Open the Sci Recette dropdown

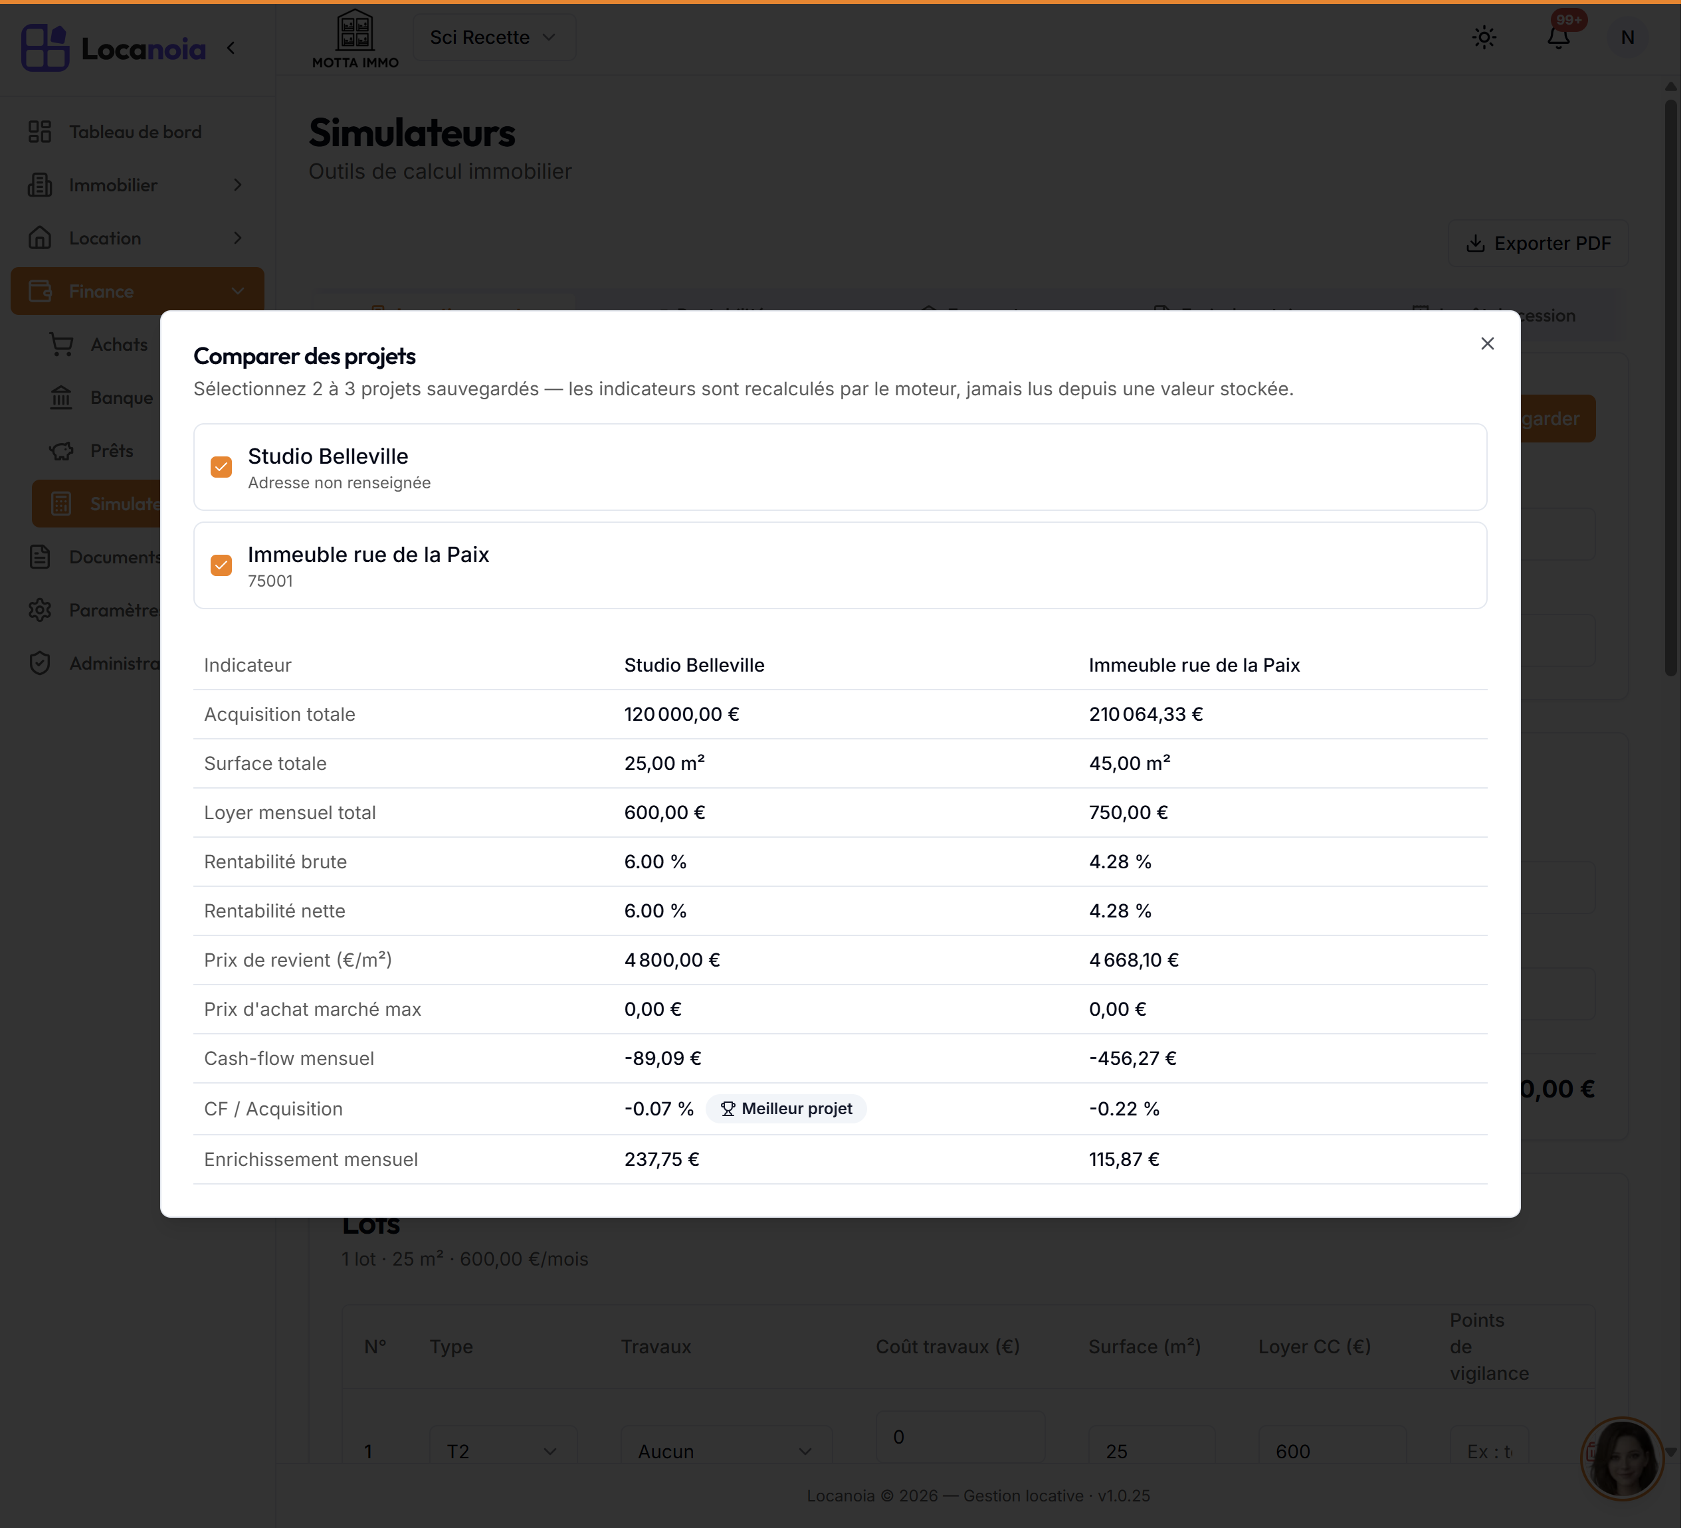point(493,38)
